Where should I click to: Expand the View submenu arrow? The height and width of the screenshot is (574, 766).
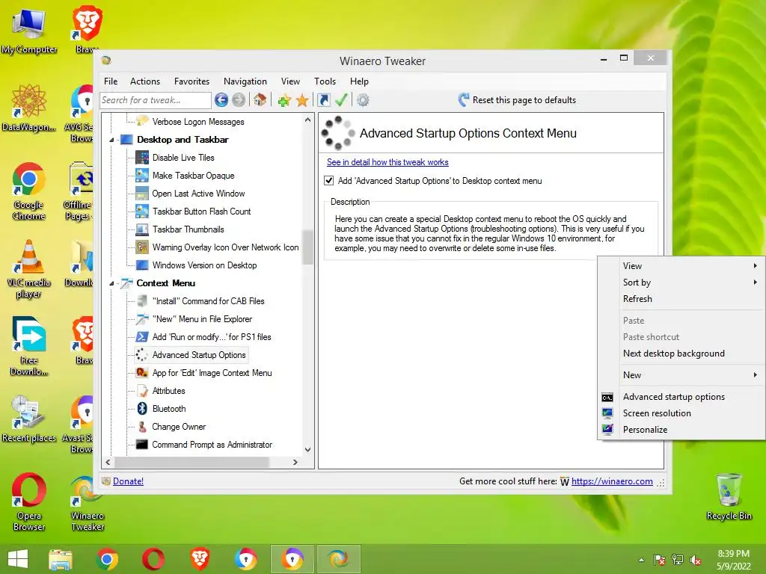pyautogui.click(x=756, y=266)
